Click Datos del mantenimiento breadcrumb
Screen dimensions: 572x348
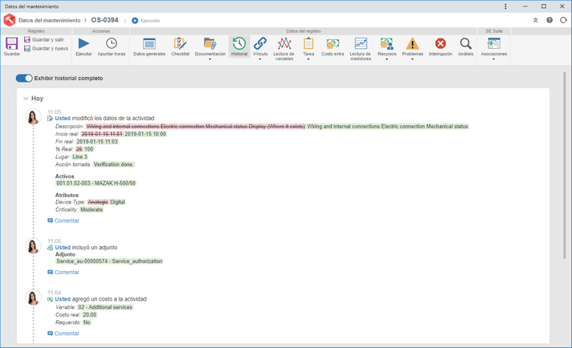(x=49, y=20)
